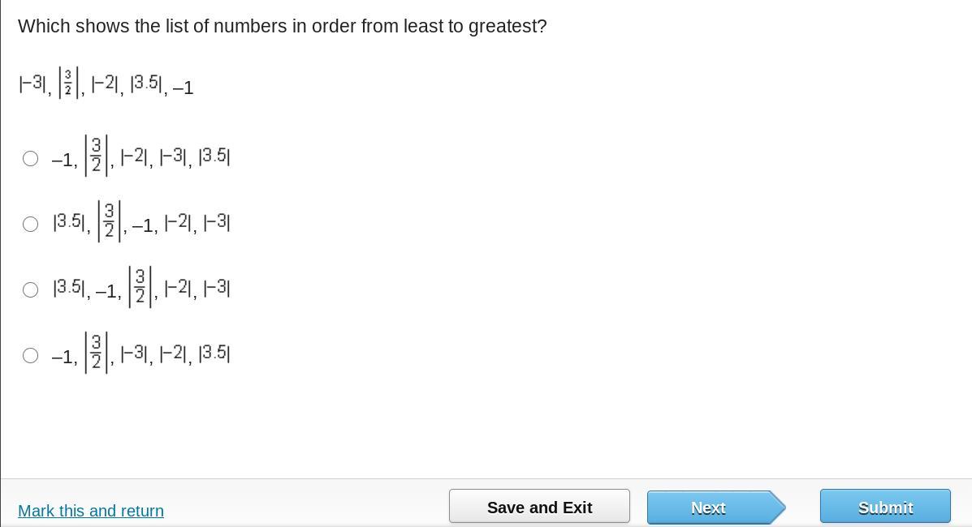This screenshot has height=527, width=972.
Task: Click the |−3| value in the given number list
Action: (x=32, y=84)
